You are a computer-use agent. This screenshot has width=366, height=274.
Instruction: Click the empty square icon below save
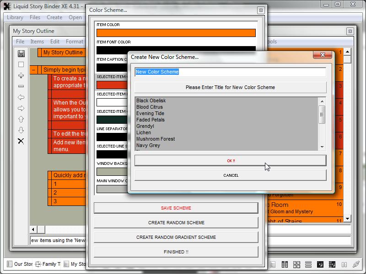pos(21,64)
